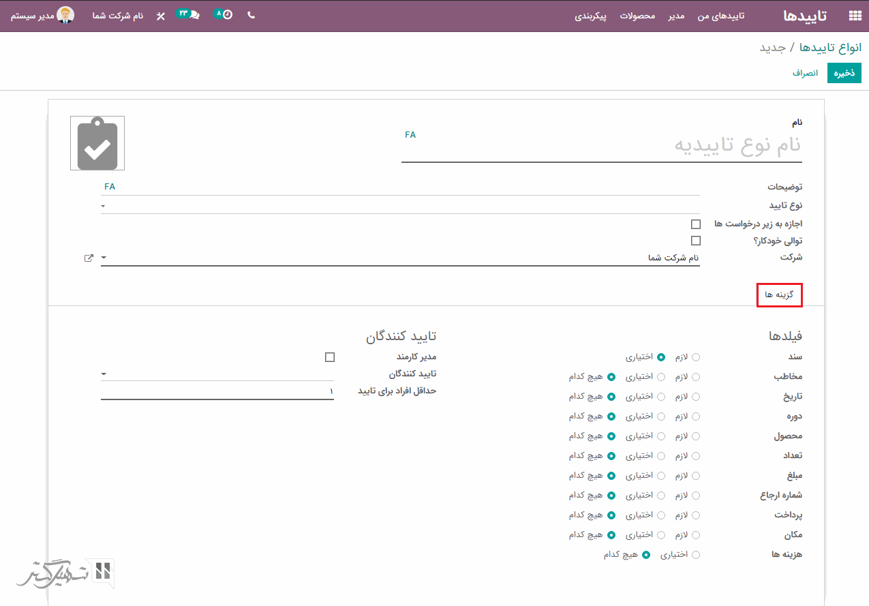Enable the اجازه به زیر درخواست ها checkbox
The height and width of the screenshot is (606, 869).
(695, 224)
